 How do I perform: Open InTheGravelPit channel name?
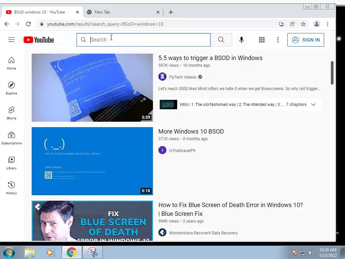pyautogui.click(x=182, y=151)
